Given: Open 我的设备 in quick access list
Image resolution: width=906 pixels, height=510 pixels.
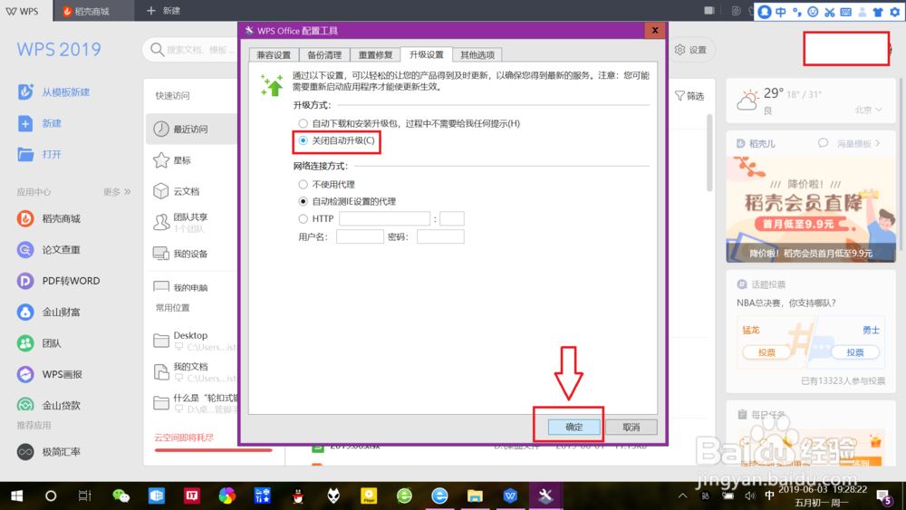Looking at the screenshot, I should (191, 254).
